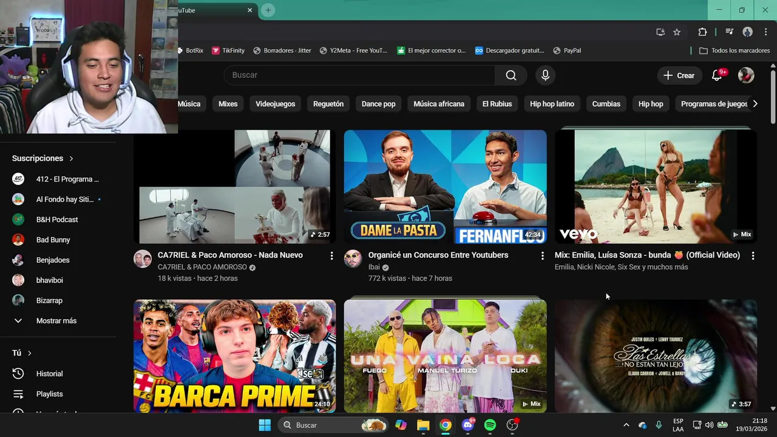The image size is (777, 437).
Task: Open Spotify from the taskbar
Action: [x=490, y=425]
